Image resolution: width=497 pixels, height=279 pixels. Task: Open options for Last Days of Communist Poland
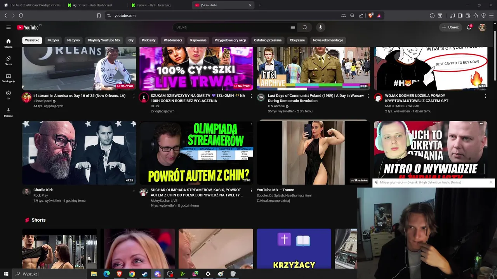coord(368,96)
